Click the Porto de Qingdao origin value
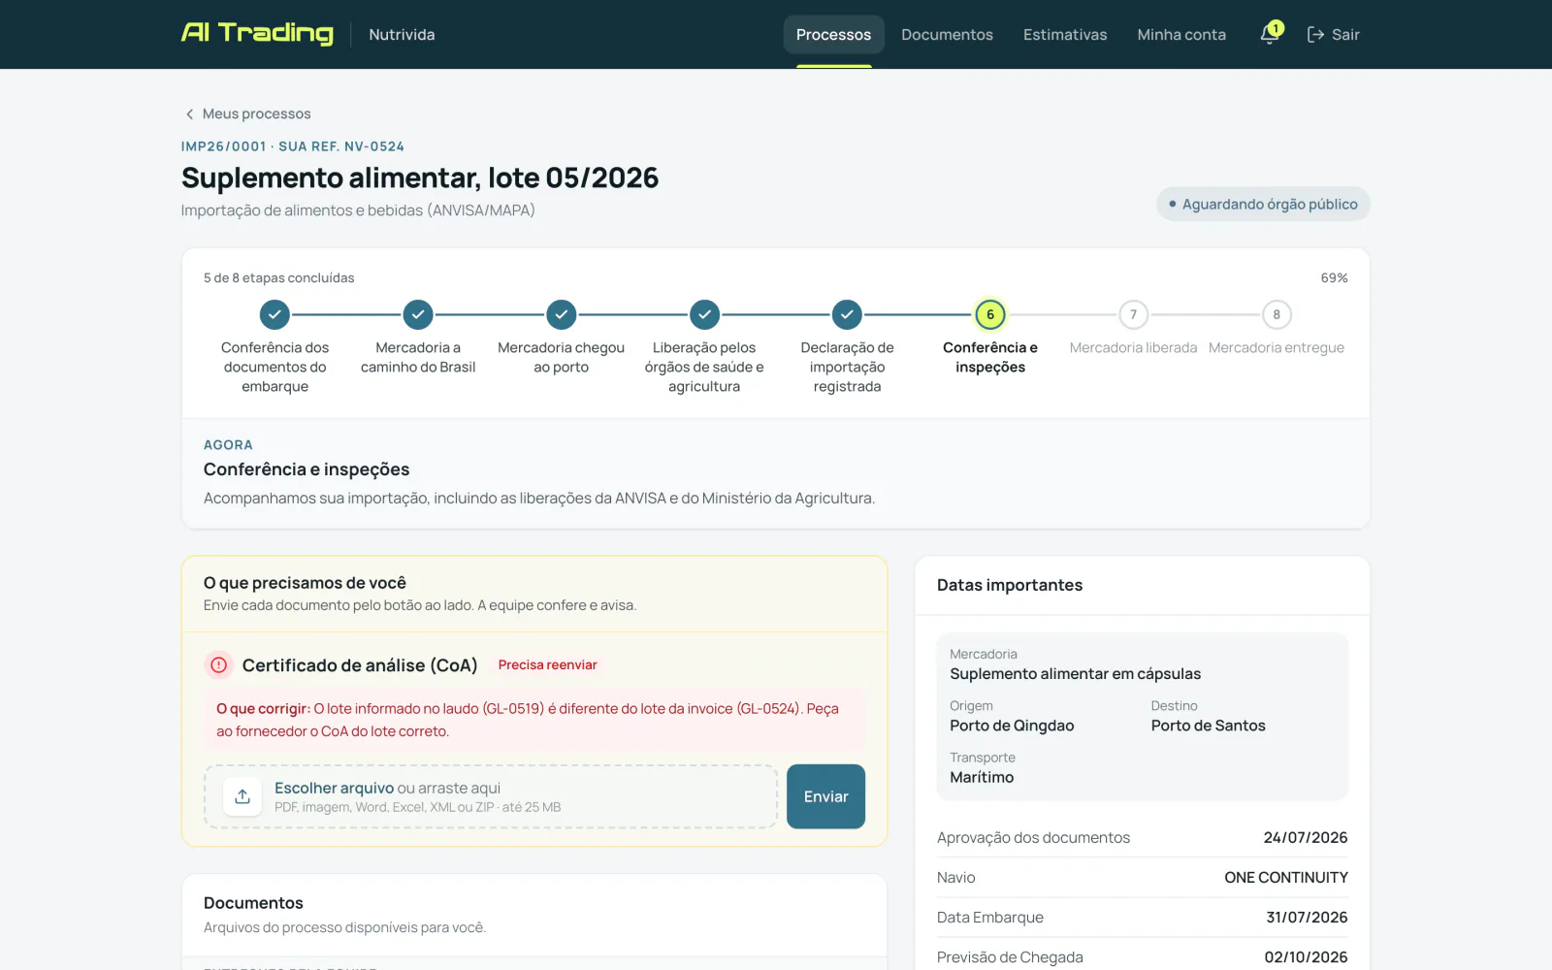Viewport: 1552px width, 970px height. (x=1012, y=726)
